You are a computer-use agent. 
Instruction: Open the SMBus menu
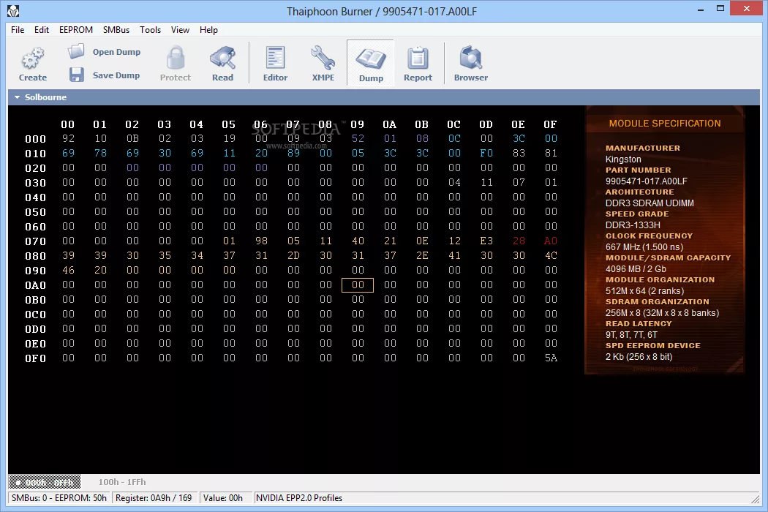click(x=116, y=30)
